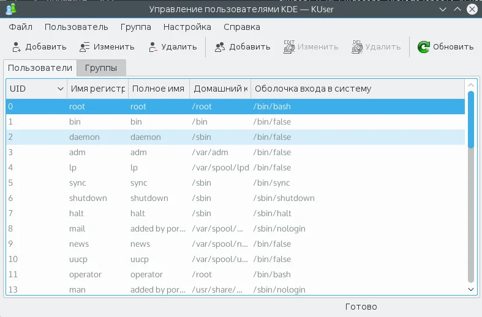482x317 pixels.
Task: Open the Настройка menu
Action: 187,27
